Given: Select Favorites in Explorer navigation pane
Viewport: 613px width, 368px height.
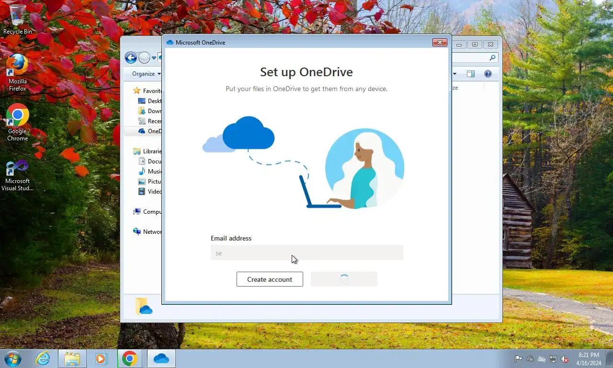Looking at the screenshot, I should [148, 91].
